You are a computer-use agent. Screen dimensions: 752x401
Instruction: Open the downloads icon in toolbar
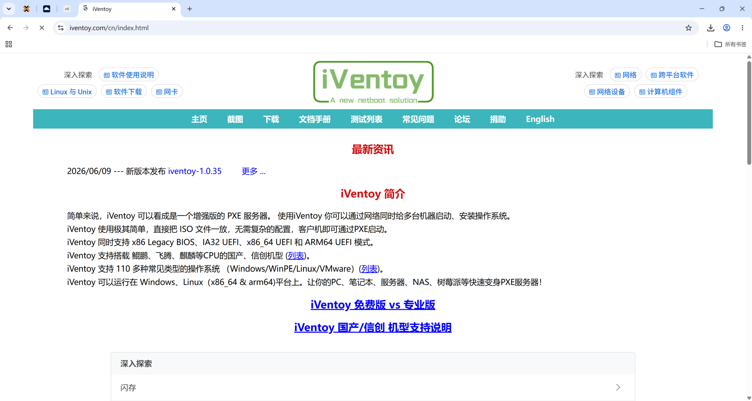711,28
